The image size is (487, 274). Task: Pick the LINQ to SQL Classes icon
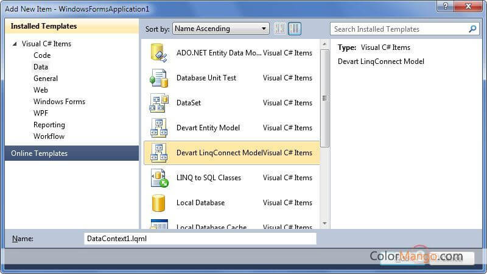pyautogui.click(x=159, y=178)
